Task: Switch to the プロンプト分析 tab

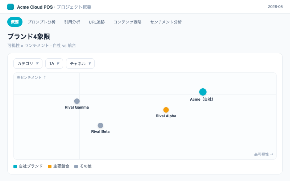Action: pos(41,22)
